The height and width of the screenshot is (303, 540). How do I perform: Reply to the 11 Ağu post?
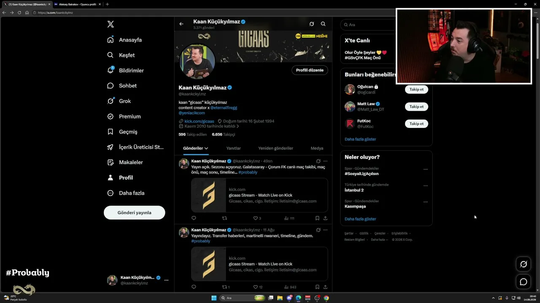(194, 287)
